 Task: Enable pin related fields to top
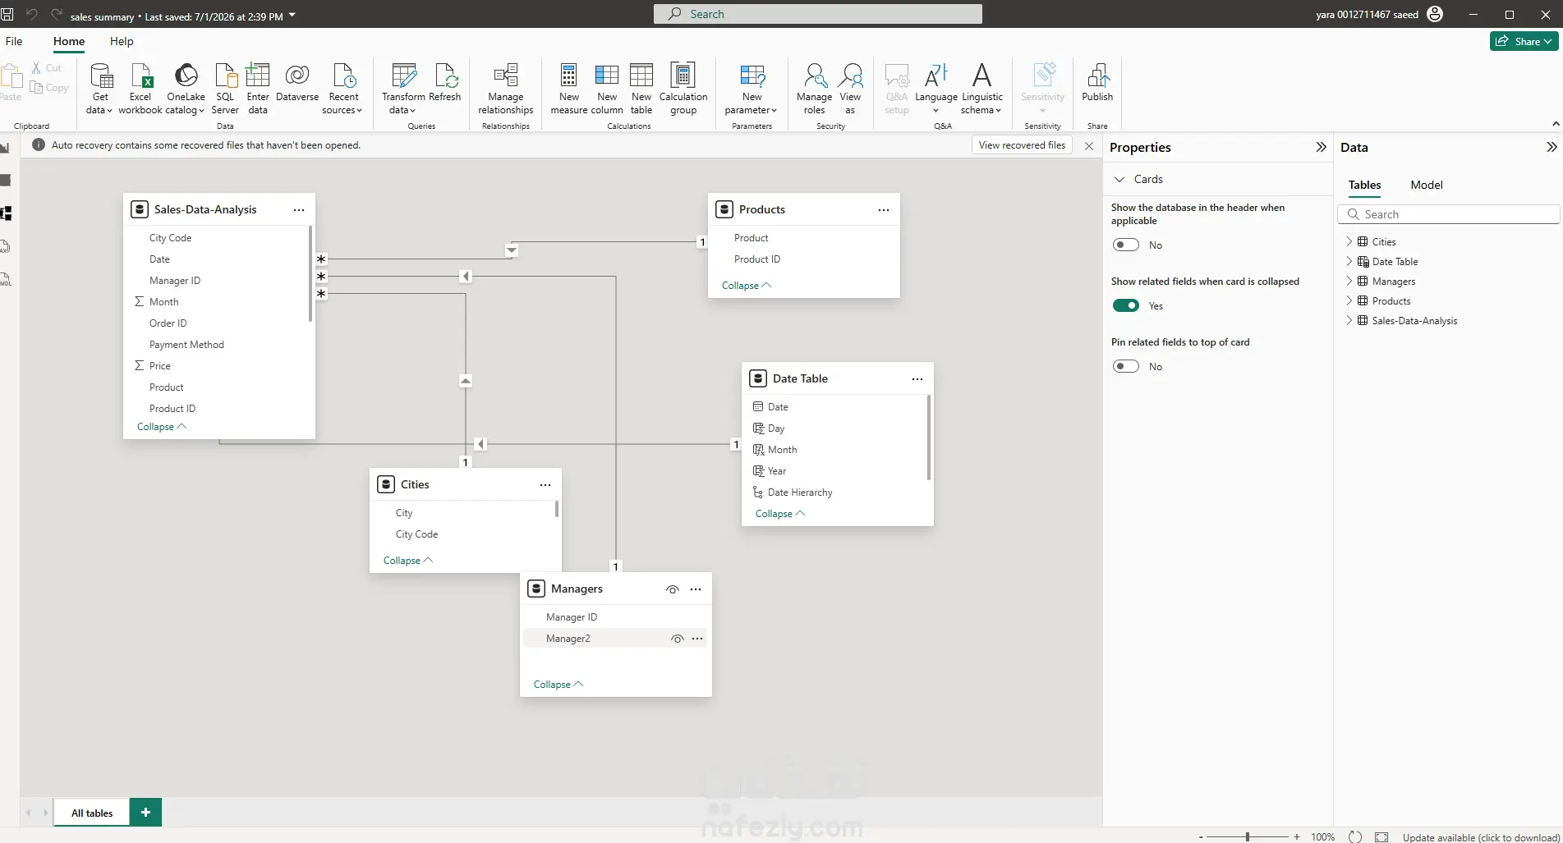click(1126, 366)
